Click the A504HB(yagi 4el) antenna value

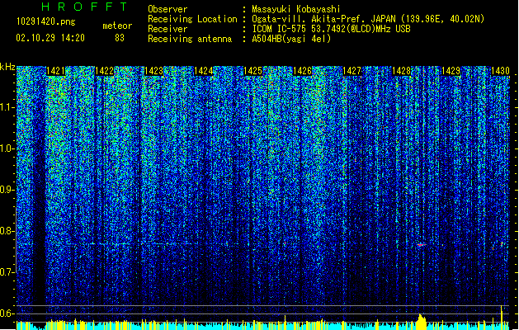(x=291, y=39)
